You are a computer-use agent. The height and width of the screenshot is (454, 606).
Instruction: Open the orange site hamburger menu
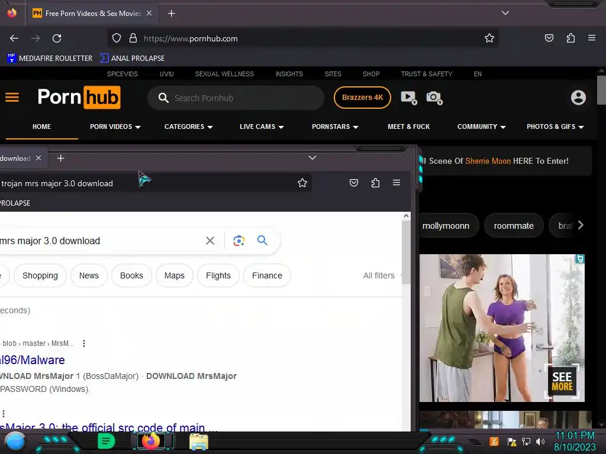12,98
